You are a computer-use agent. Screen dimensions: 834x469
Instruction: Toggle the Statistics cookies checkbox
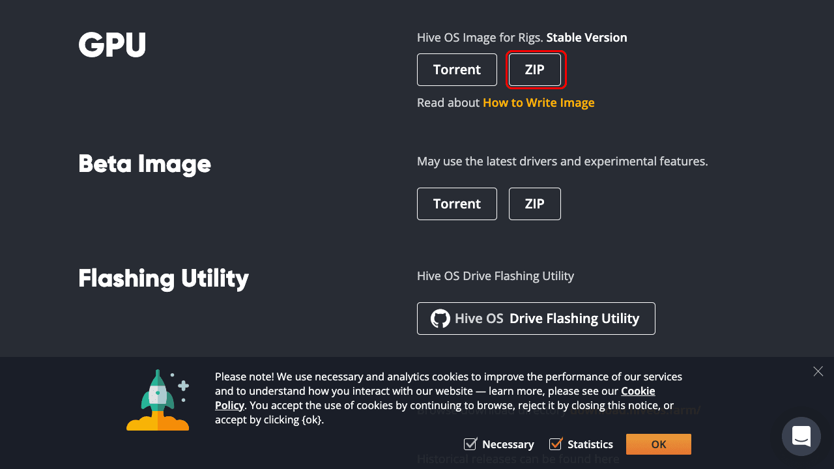point(555,444)
